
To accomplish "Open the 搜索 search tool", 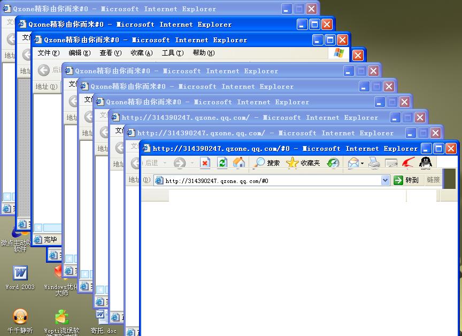I will tap(267, 163).
